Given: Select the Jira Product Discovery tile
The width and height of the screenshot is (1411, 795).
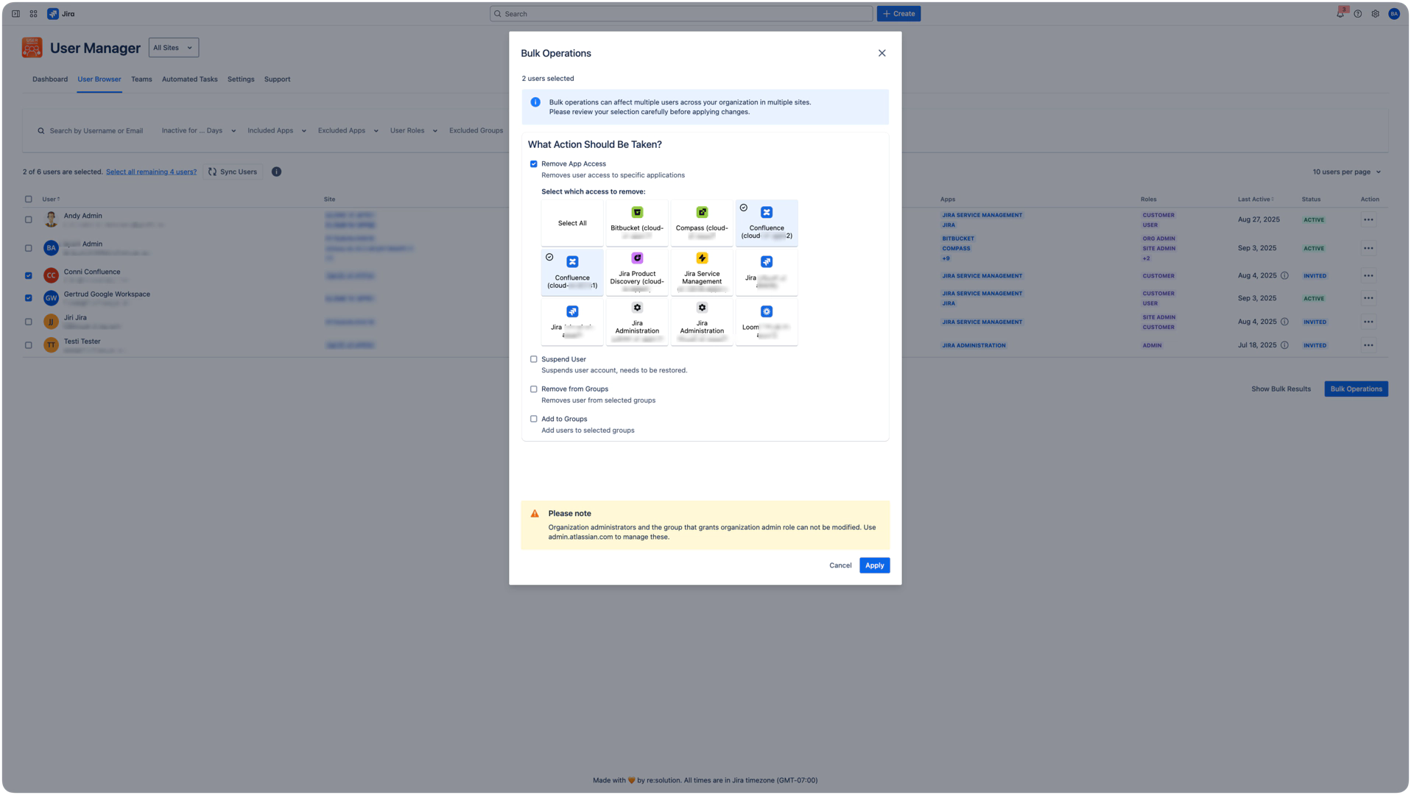Looking at the screenshot, I should tap(637, 272).
